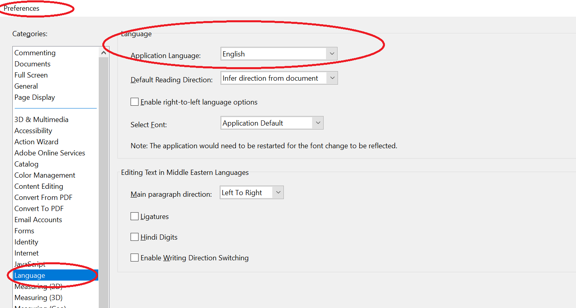Enable Writing Direction Switching checkbox

[135, 258]
